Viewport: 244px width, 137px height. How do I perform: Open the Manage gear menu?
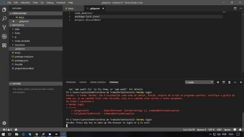click(x=4, y=123)
